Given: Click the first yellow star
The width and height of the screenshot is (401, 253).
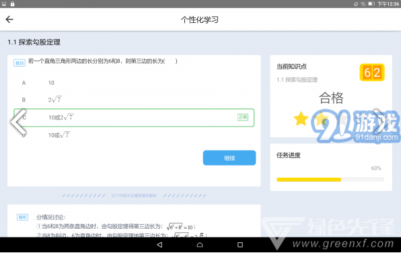Looking at the screenshot, I should pyautogui.click(x=301, y=118).
